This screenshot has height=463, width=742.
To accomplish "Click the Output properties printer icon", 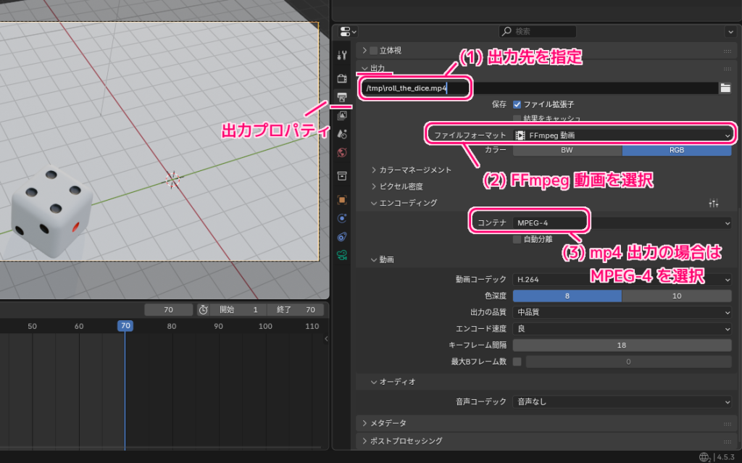I will (x=342, y=97).
